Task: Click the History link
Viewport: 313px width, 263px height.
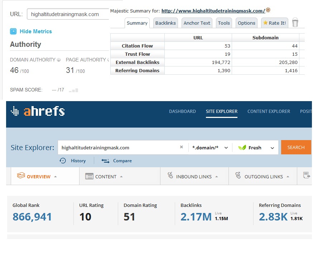Action: pyautogui.click(x=78, y=160)
